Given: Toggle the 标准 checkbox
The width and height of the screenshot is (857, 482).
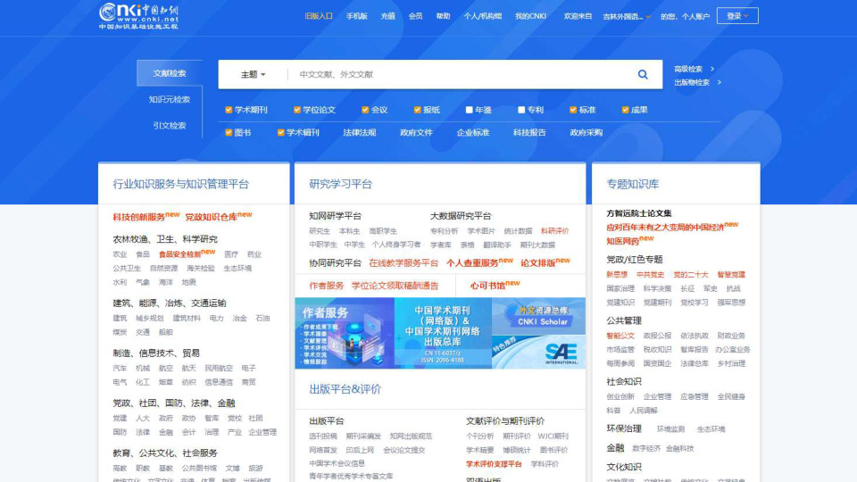Looking at the screenshot, I should [573, 110].
